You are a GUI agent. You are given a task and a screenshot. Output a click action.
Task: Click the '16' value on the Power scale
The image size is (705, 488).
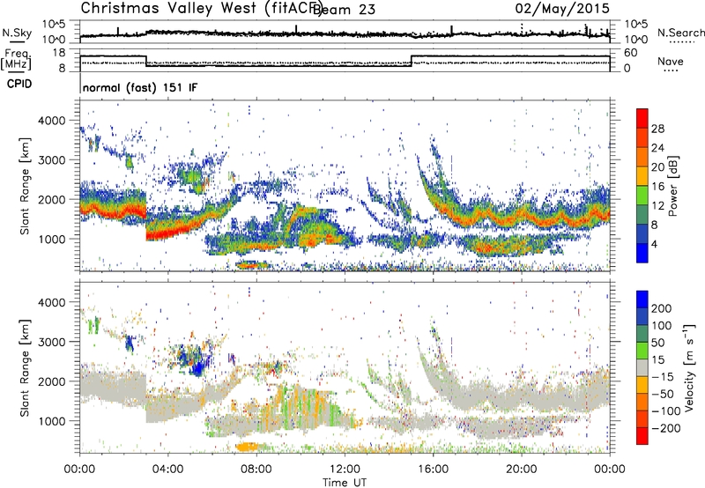(x=657, y=187)
